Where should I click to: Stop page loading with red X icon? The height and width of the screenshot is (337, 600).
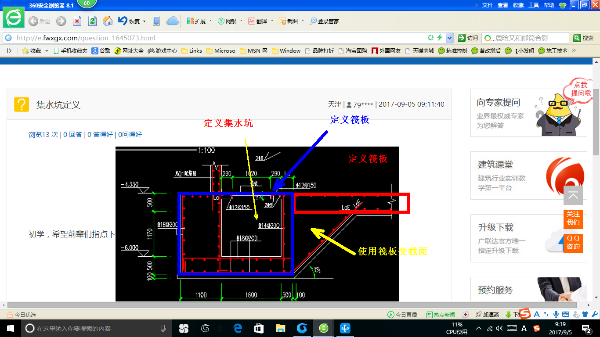pos(77,21)
